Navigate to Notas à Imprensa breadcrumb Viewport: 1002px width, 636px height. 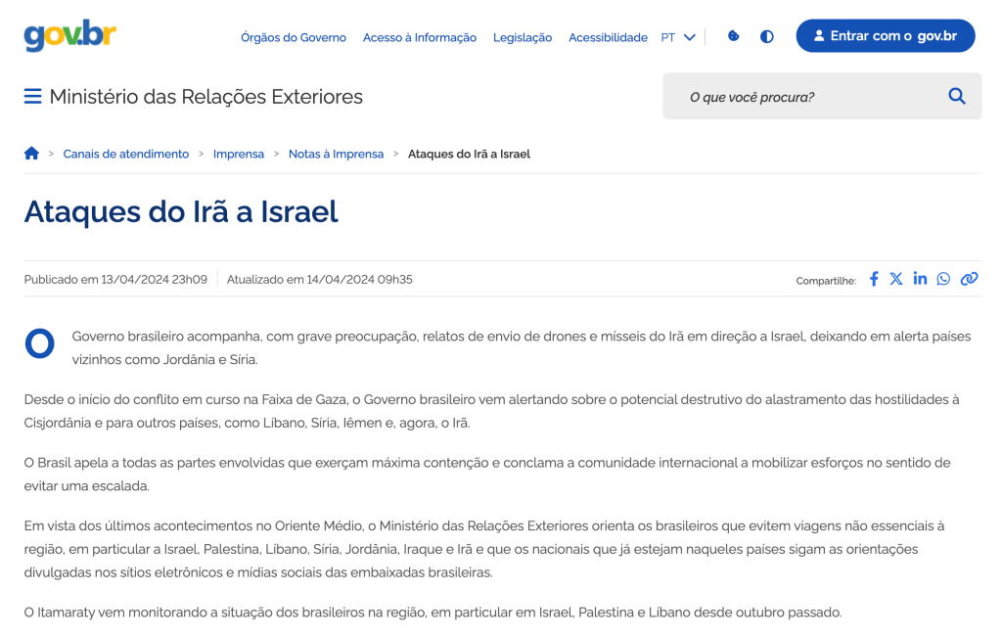click(336, 154)
